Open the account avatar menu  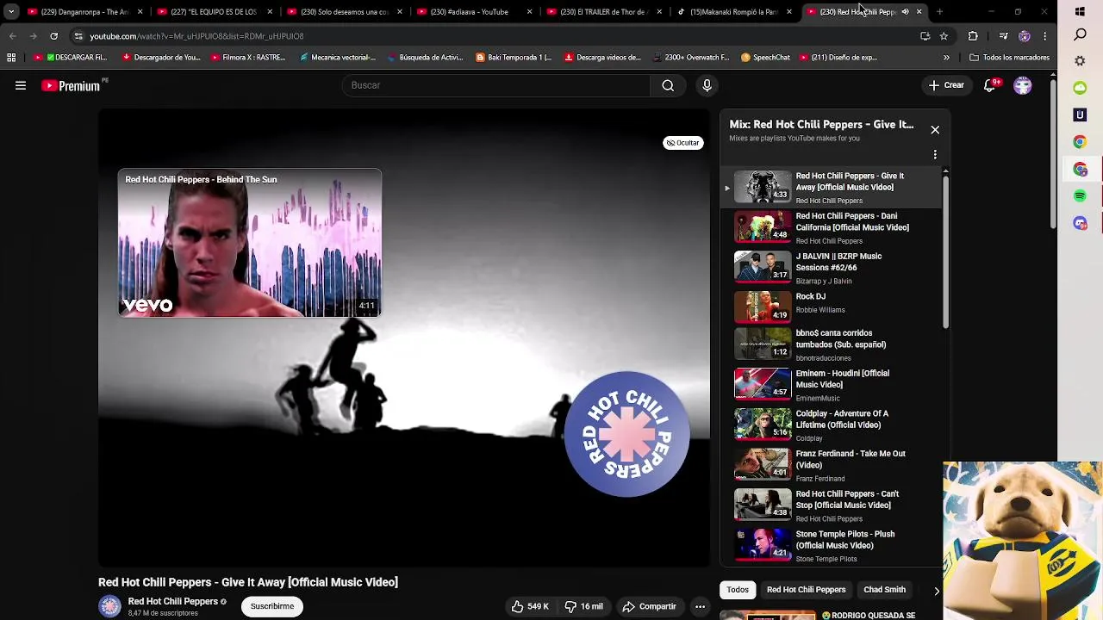pyautogui.click(x=1023, y=85)
